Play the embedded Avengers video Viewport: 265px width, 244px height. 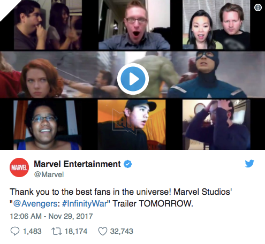click(x=133, y=79)
